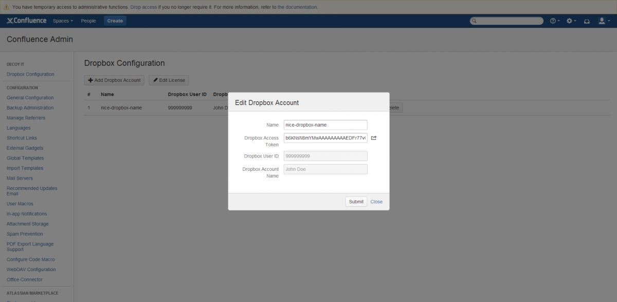This screenshot has width=617, height=302.
Task: Open External Gadgets sidebar link
Action: [x=25, y=148]
